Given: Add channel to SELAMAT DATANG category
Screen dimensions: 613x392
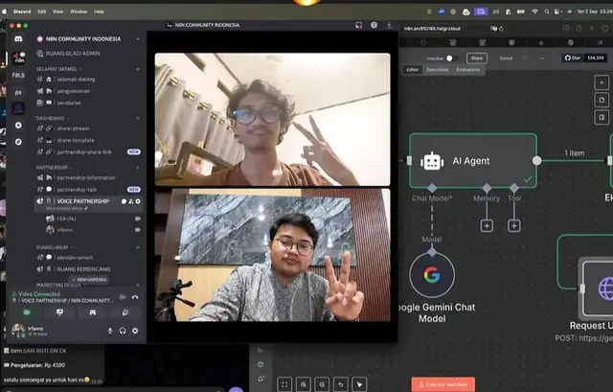Looking at the screenshot, I should 138,69.
